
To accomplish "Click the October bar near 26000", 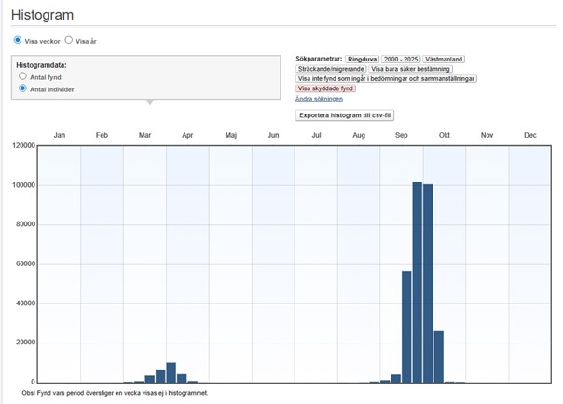I will (x=438, y=356).
